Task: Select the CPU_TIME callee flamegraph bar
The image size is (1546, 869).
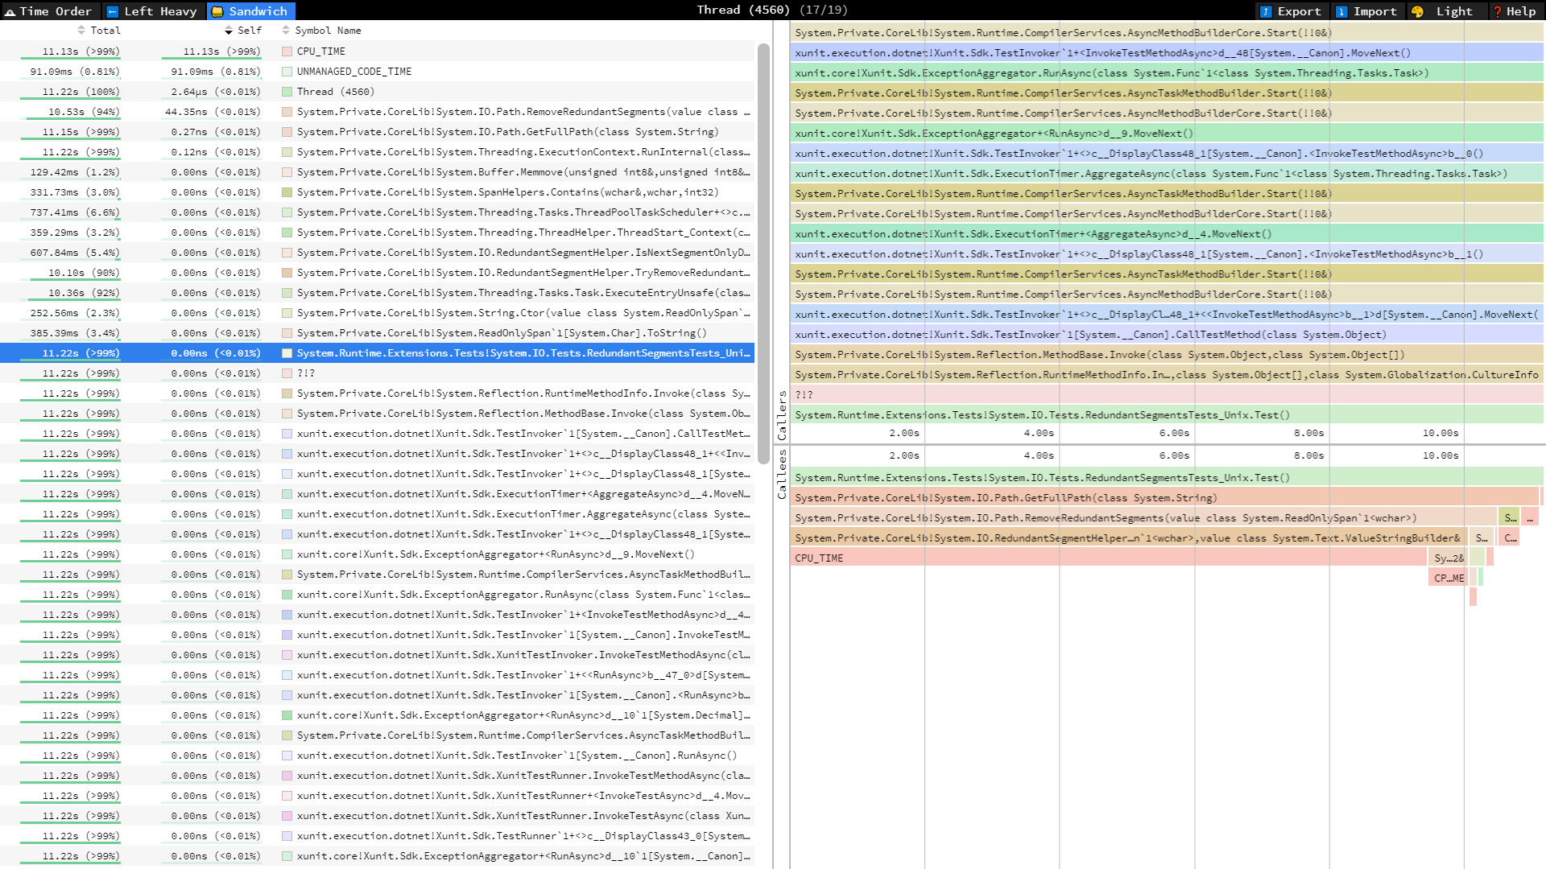Action: click(1107, 558)
